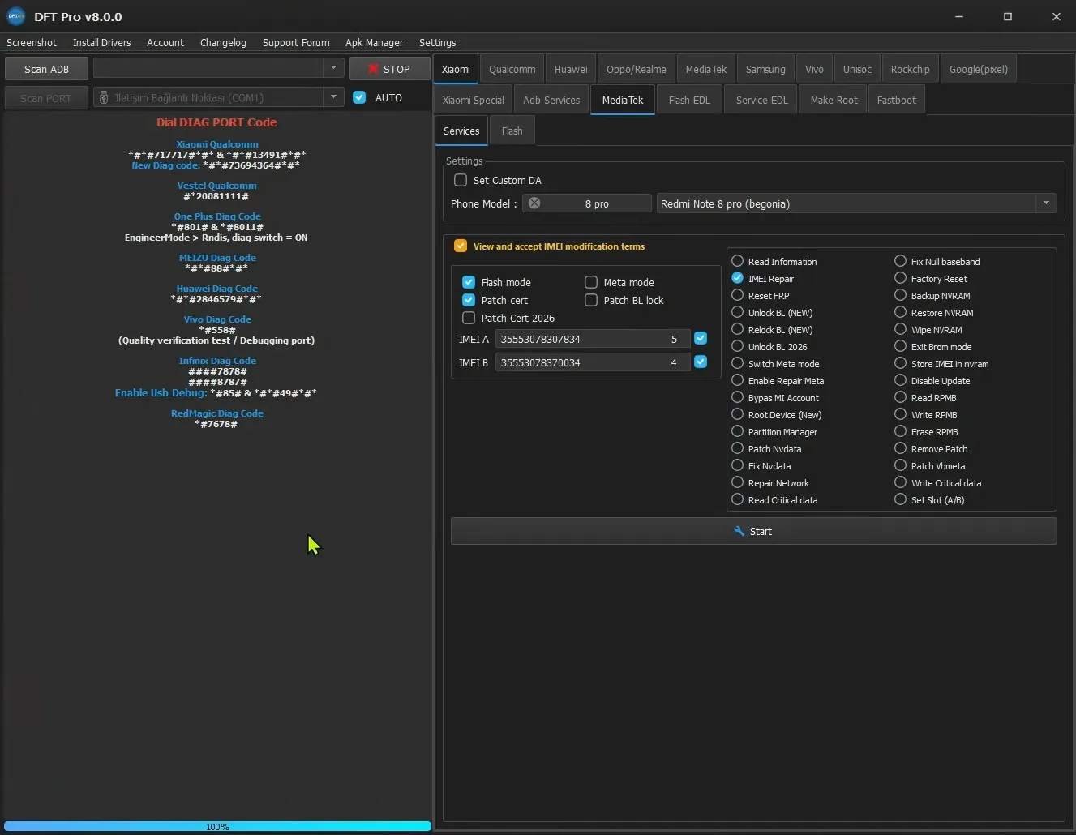
Task: Choose the Erase RPMB radio option
Action: [x=900, y=431]
